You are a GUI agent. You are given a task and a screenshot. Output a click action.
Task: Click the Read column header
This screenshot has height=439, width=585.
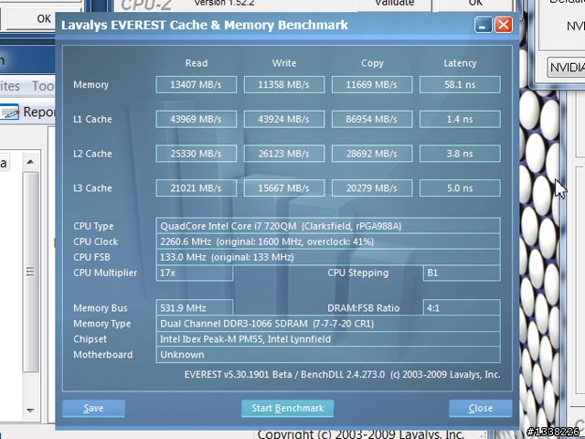(x=197, y=63)
